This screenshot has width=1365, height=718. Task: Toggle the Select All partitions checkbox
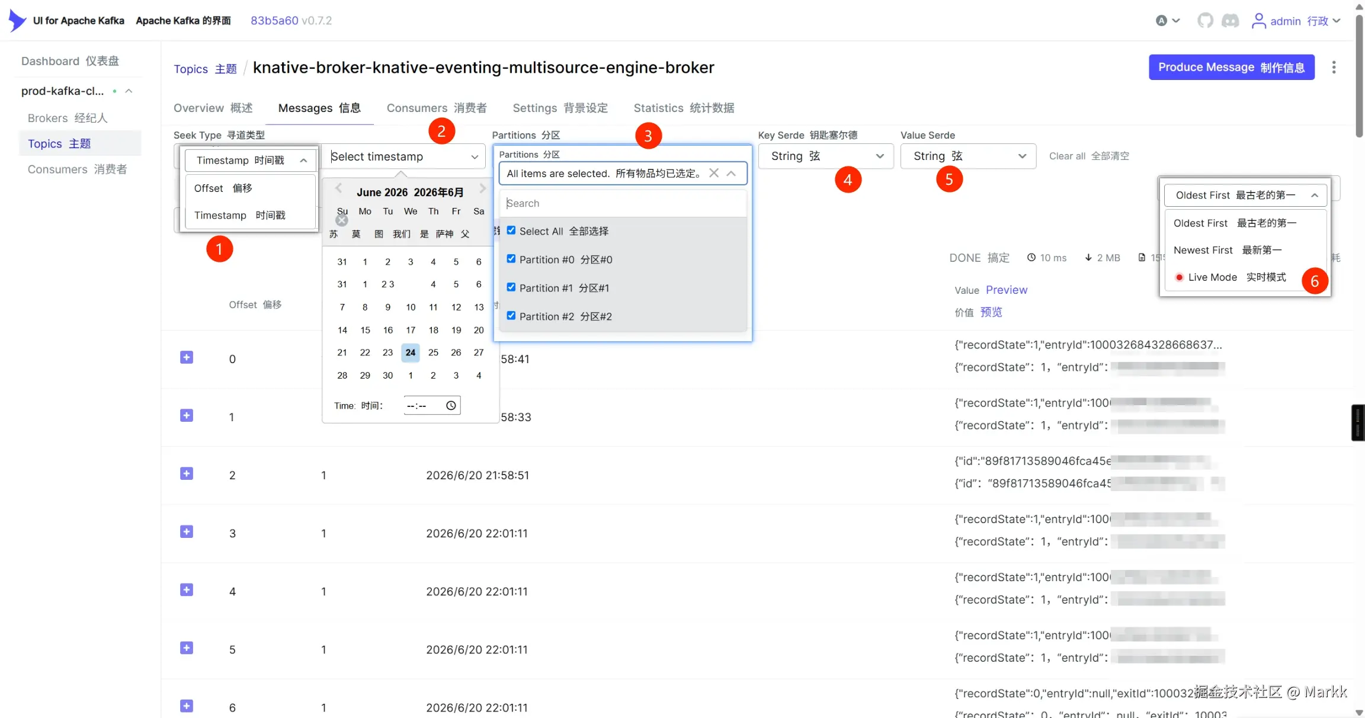(x=511, y=230)
